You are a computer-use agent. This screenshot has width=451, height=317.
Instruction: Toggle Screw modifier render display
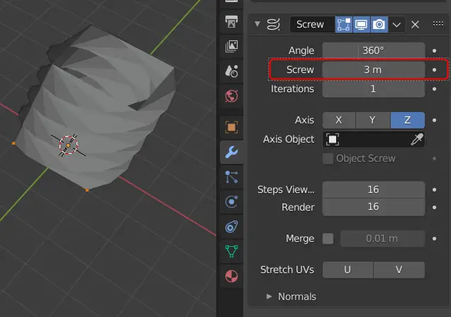click(x=379, y=24)
